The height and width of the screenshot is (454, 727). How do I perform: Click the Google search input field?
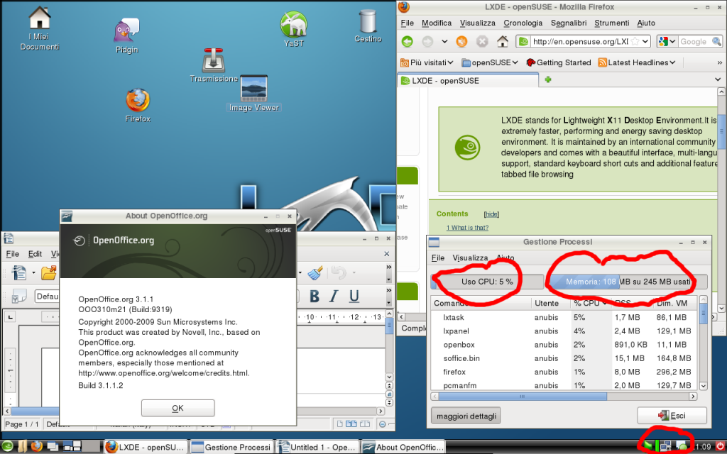click(695, 42)
